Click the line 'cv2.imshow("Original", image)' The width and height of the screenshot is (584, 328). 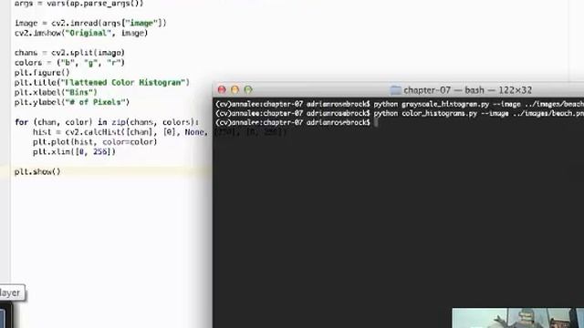(81, 33)
